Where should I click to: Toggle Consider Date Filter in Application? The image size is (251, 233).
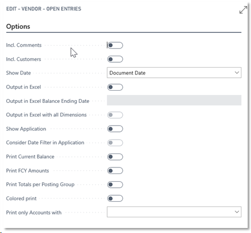(x=115, y=143)
